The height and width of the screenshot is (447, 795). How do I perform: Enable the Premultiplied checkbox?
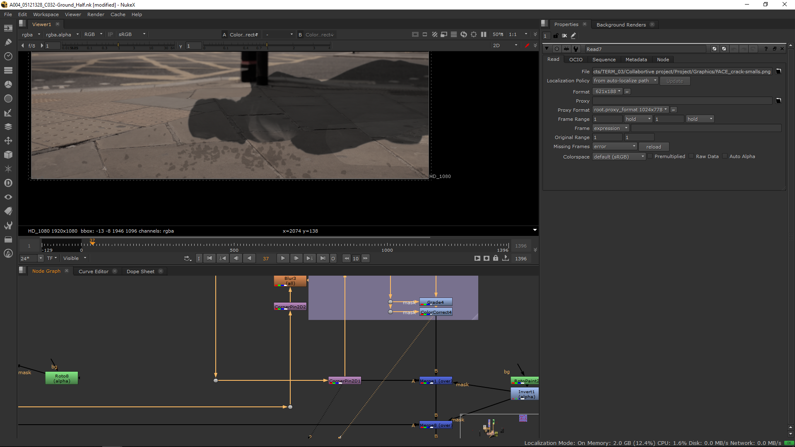pos(650,156)
